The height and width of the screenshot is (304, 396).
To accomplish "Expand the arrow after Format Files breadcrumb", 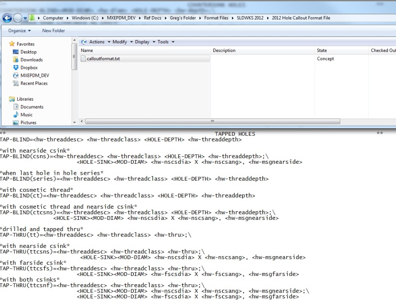I will (x=233, y=18).
